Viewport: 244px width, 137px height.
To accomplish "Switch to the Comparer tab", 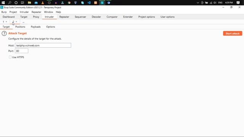I will (x=112, y=17).
